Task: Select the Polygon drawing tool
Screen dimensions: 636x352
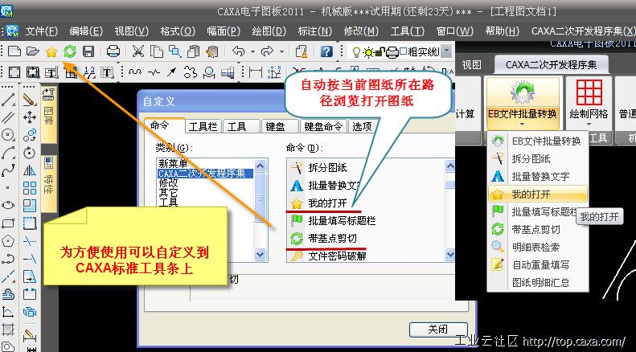Action: coord(8,241)
